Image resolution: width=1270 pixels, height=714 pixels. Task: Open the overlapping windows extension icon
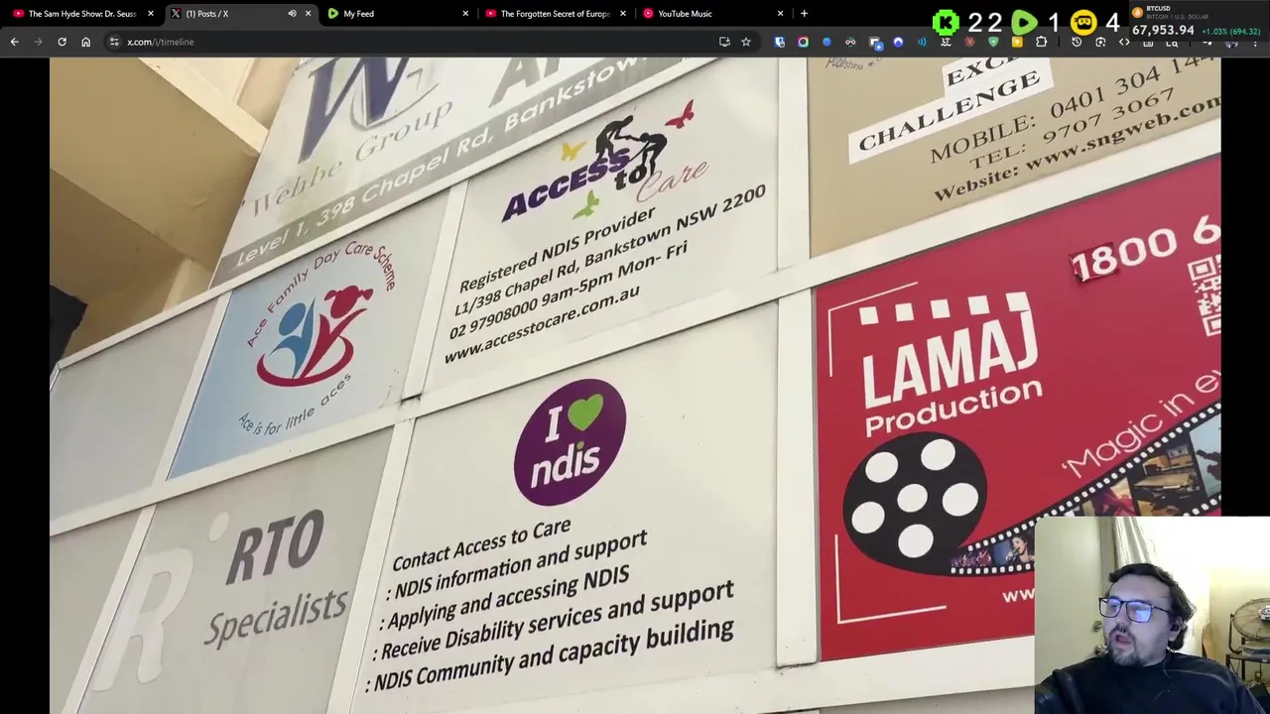875,42
